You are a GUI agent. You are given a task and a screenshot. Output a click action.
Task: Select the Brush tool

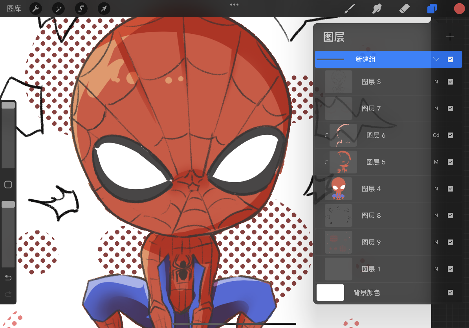pos(349,9)
